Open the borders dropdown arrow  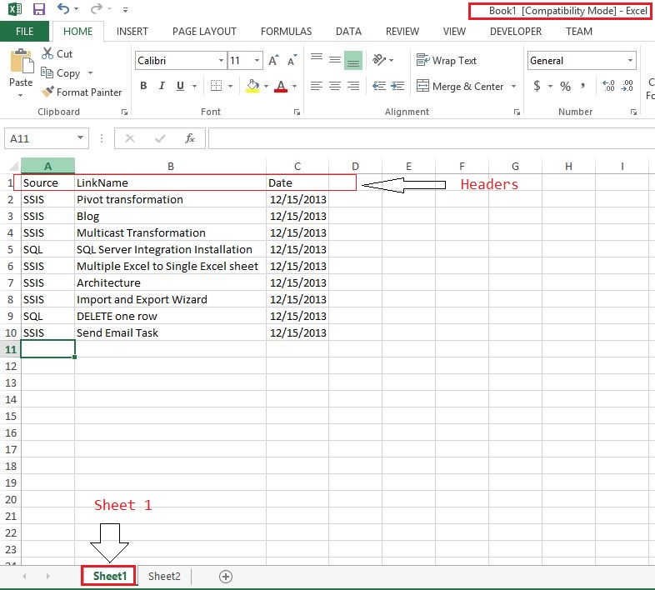[x=230, y=86]
